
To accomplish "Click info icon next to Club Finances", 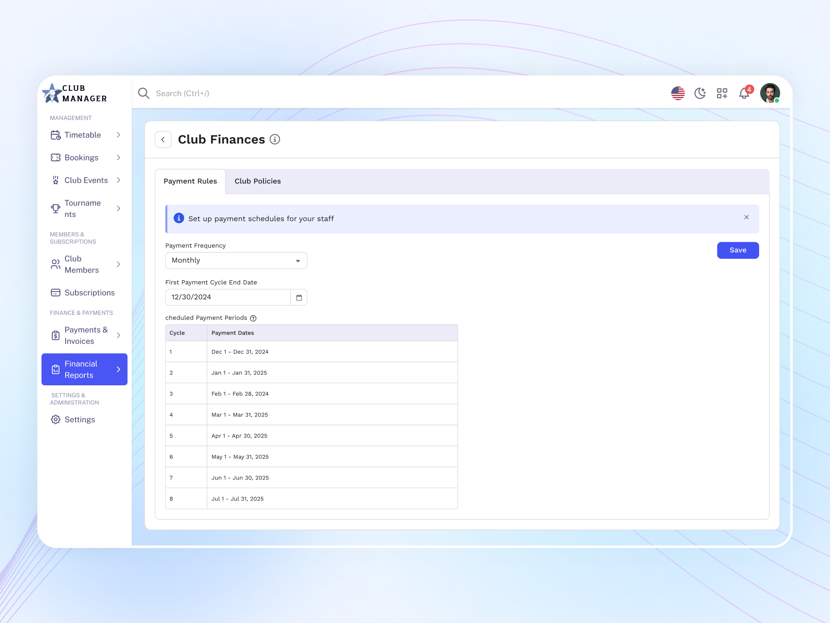I will coord(275,140).
